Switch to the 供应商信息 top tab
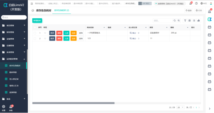Screen dimensions: 214x113 tap(66, 3)
